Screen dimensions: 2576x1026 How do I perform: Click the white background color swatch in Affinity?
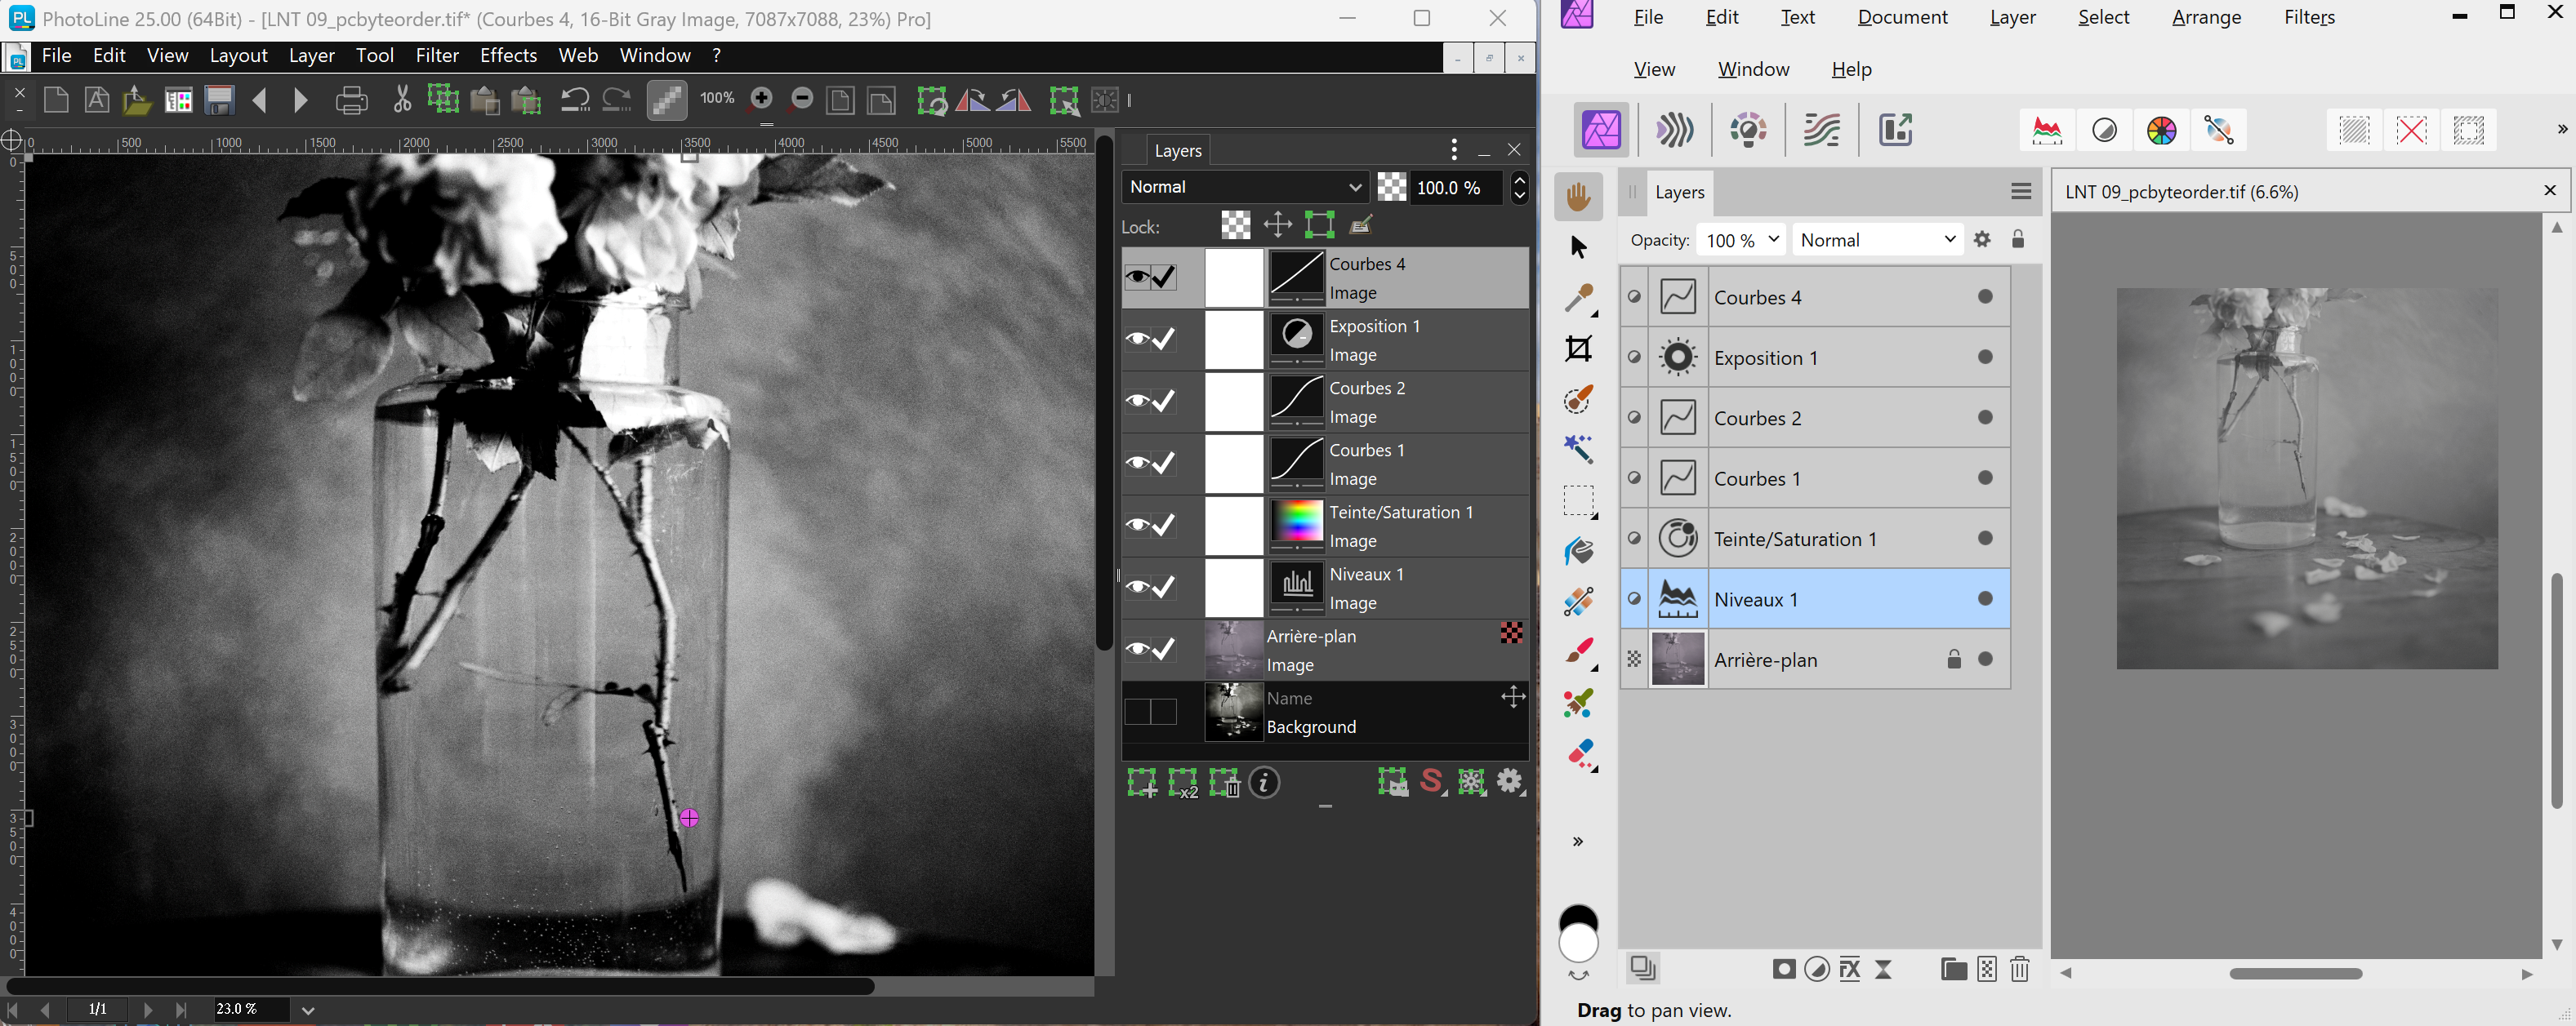tap(1578, 942)
